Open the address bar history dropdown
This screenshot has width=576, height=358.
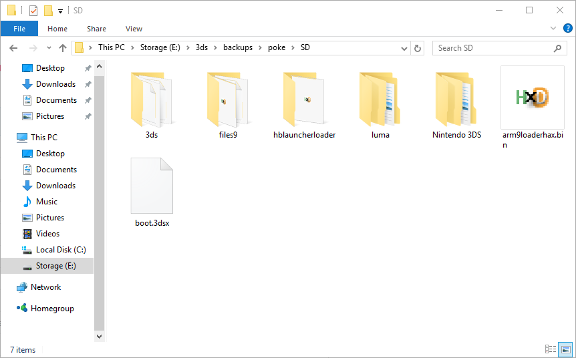404,48
